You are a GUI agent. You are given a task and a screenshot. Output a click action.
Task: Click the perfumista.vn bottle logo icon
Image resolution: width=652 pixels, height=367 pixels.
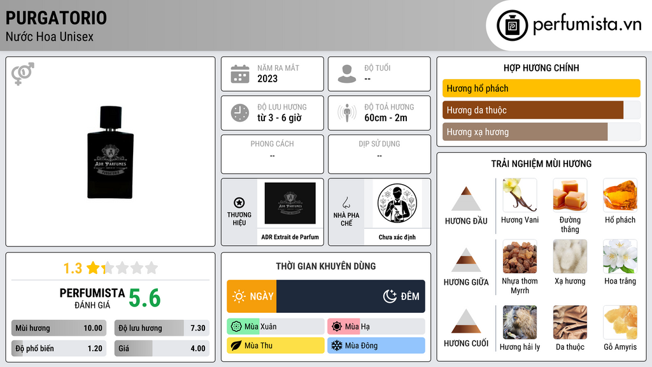[x=512, y=25]
